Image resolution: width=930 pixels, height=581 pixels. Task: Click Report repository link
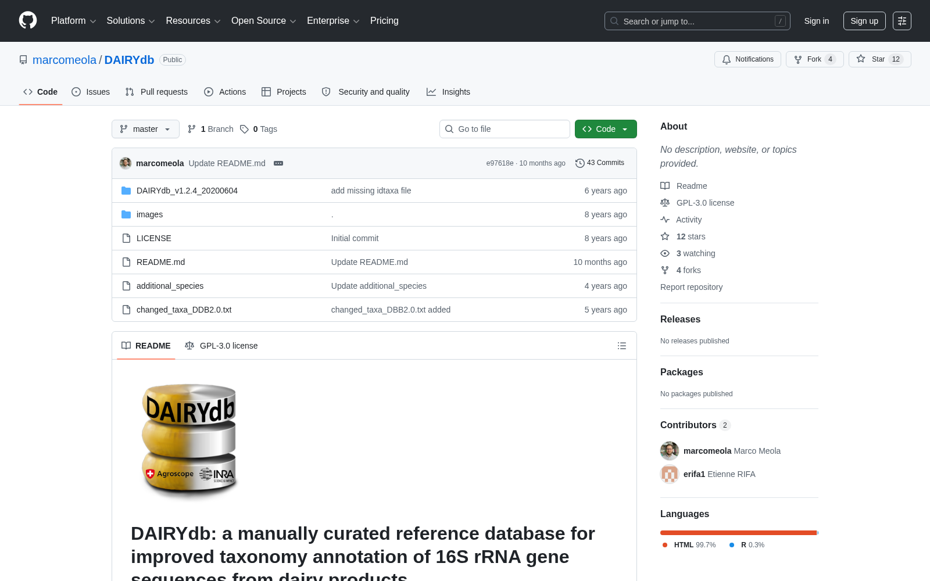tap(691, 287)
